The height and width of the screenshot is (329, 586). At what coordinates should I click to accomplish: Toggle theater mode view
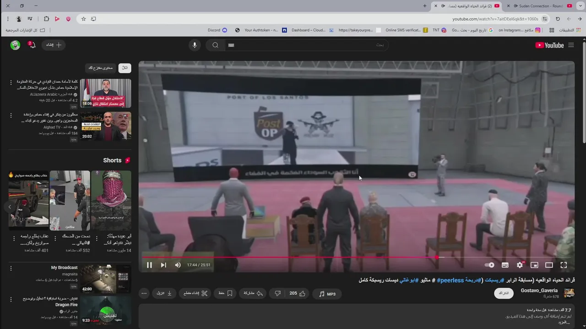click(549, 265)
